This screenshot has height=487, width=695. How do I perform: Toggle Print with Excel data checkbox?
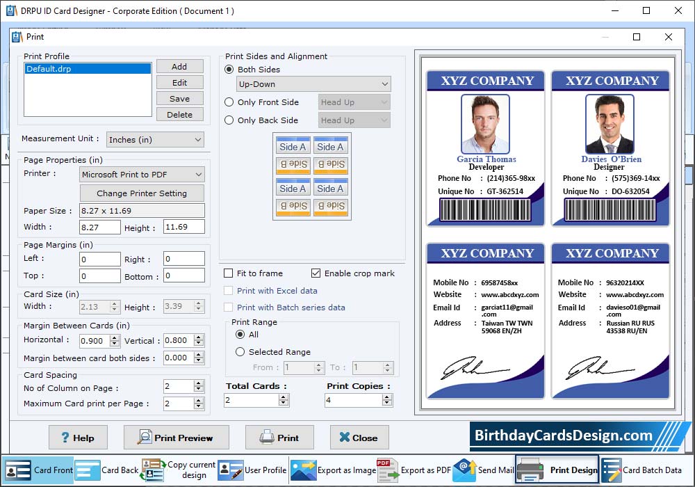click(228, 291)
